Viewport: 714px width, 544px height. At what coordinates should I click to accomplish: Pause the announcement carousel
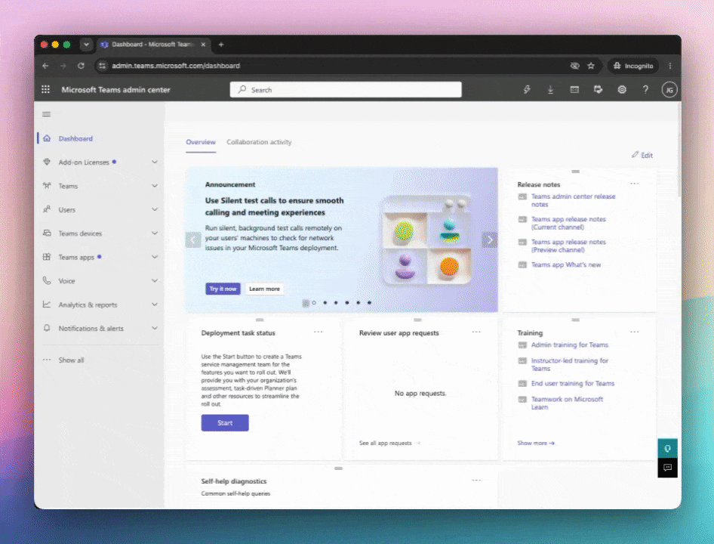306,303
